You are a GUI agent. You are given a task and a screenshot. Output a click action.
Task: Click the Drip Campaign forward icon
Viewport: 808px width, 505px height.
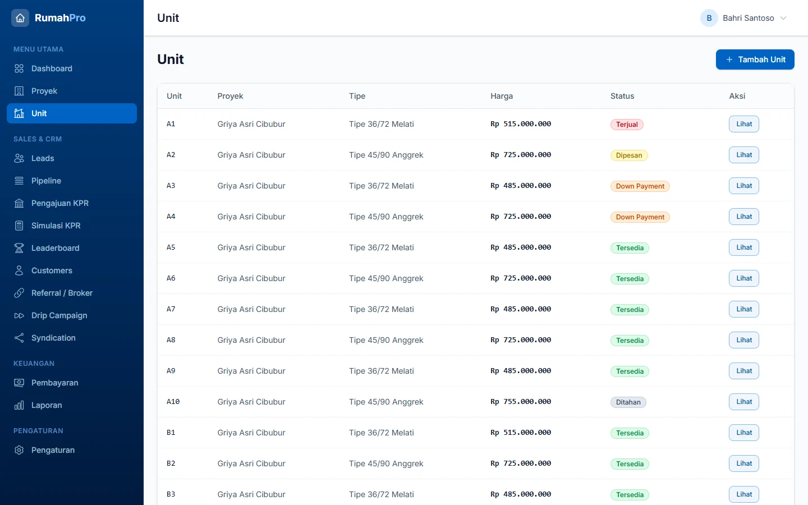pyautogui.click(x=19, y=315)
